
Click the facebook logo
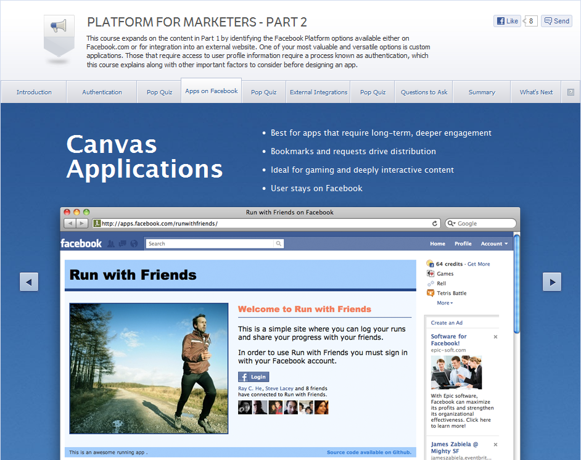[x=81, y=244]
